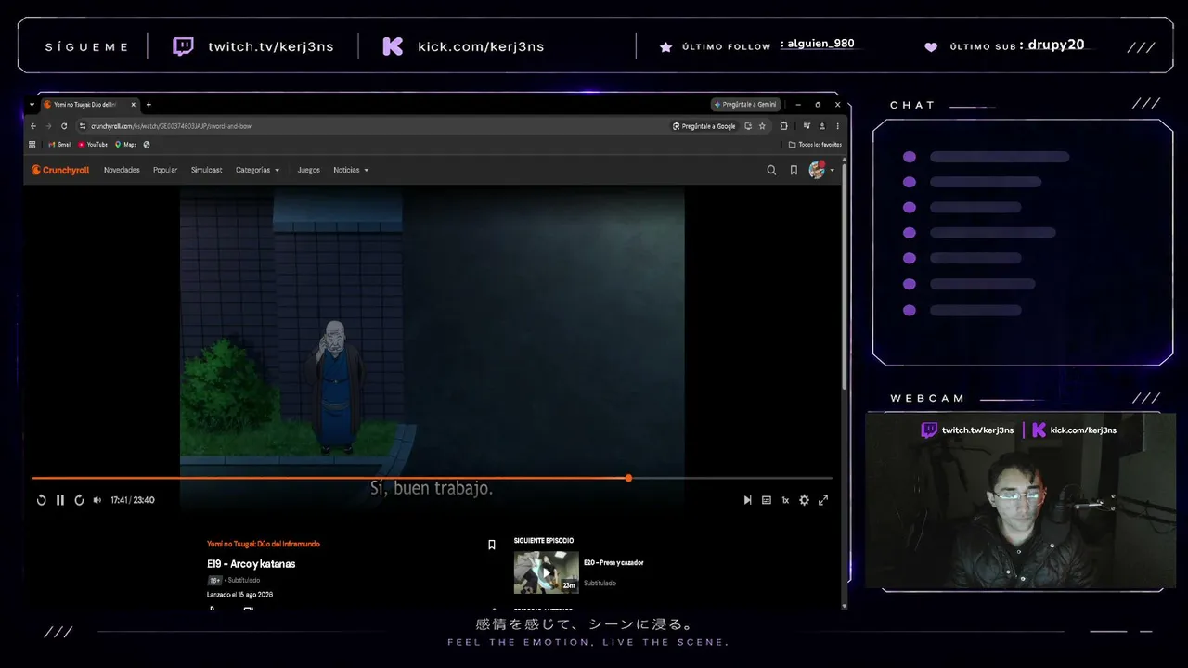Skip to the next episode icon
This screenshot has height=668, width=1188.
click(747, 500)
